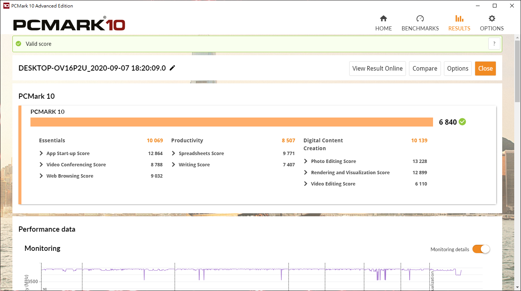521x291 pixels.
Task: Click the result name DESKTOP-OV16P2U text
Action: (92, 68)
